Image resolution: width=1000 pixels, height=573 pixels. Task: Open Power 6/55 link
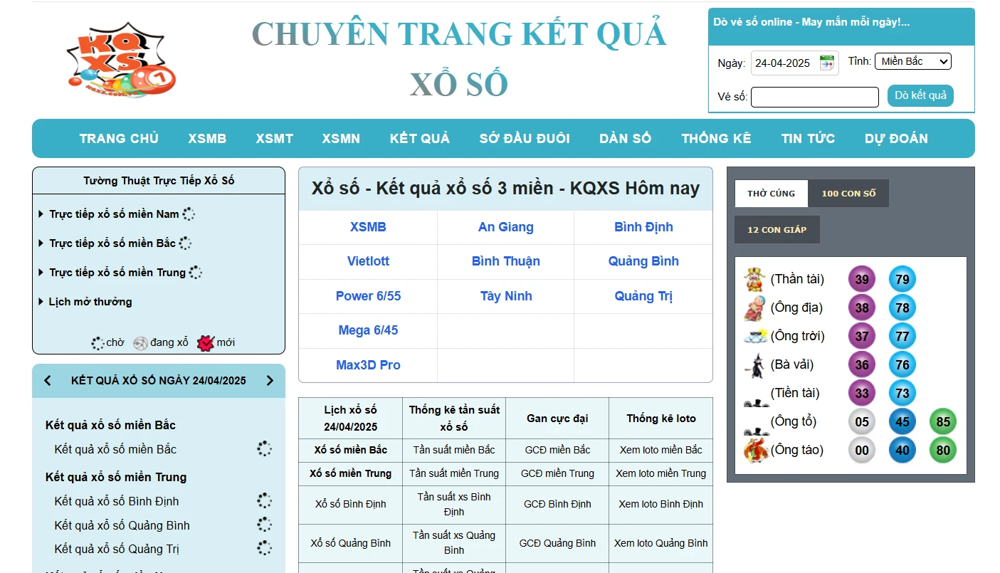point(368,296)
